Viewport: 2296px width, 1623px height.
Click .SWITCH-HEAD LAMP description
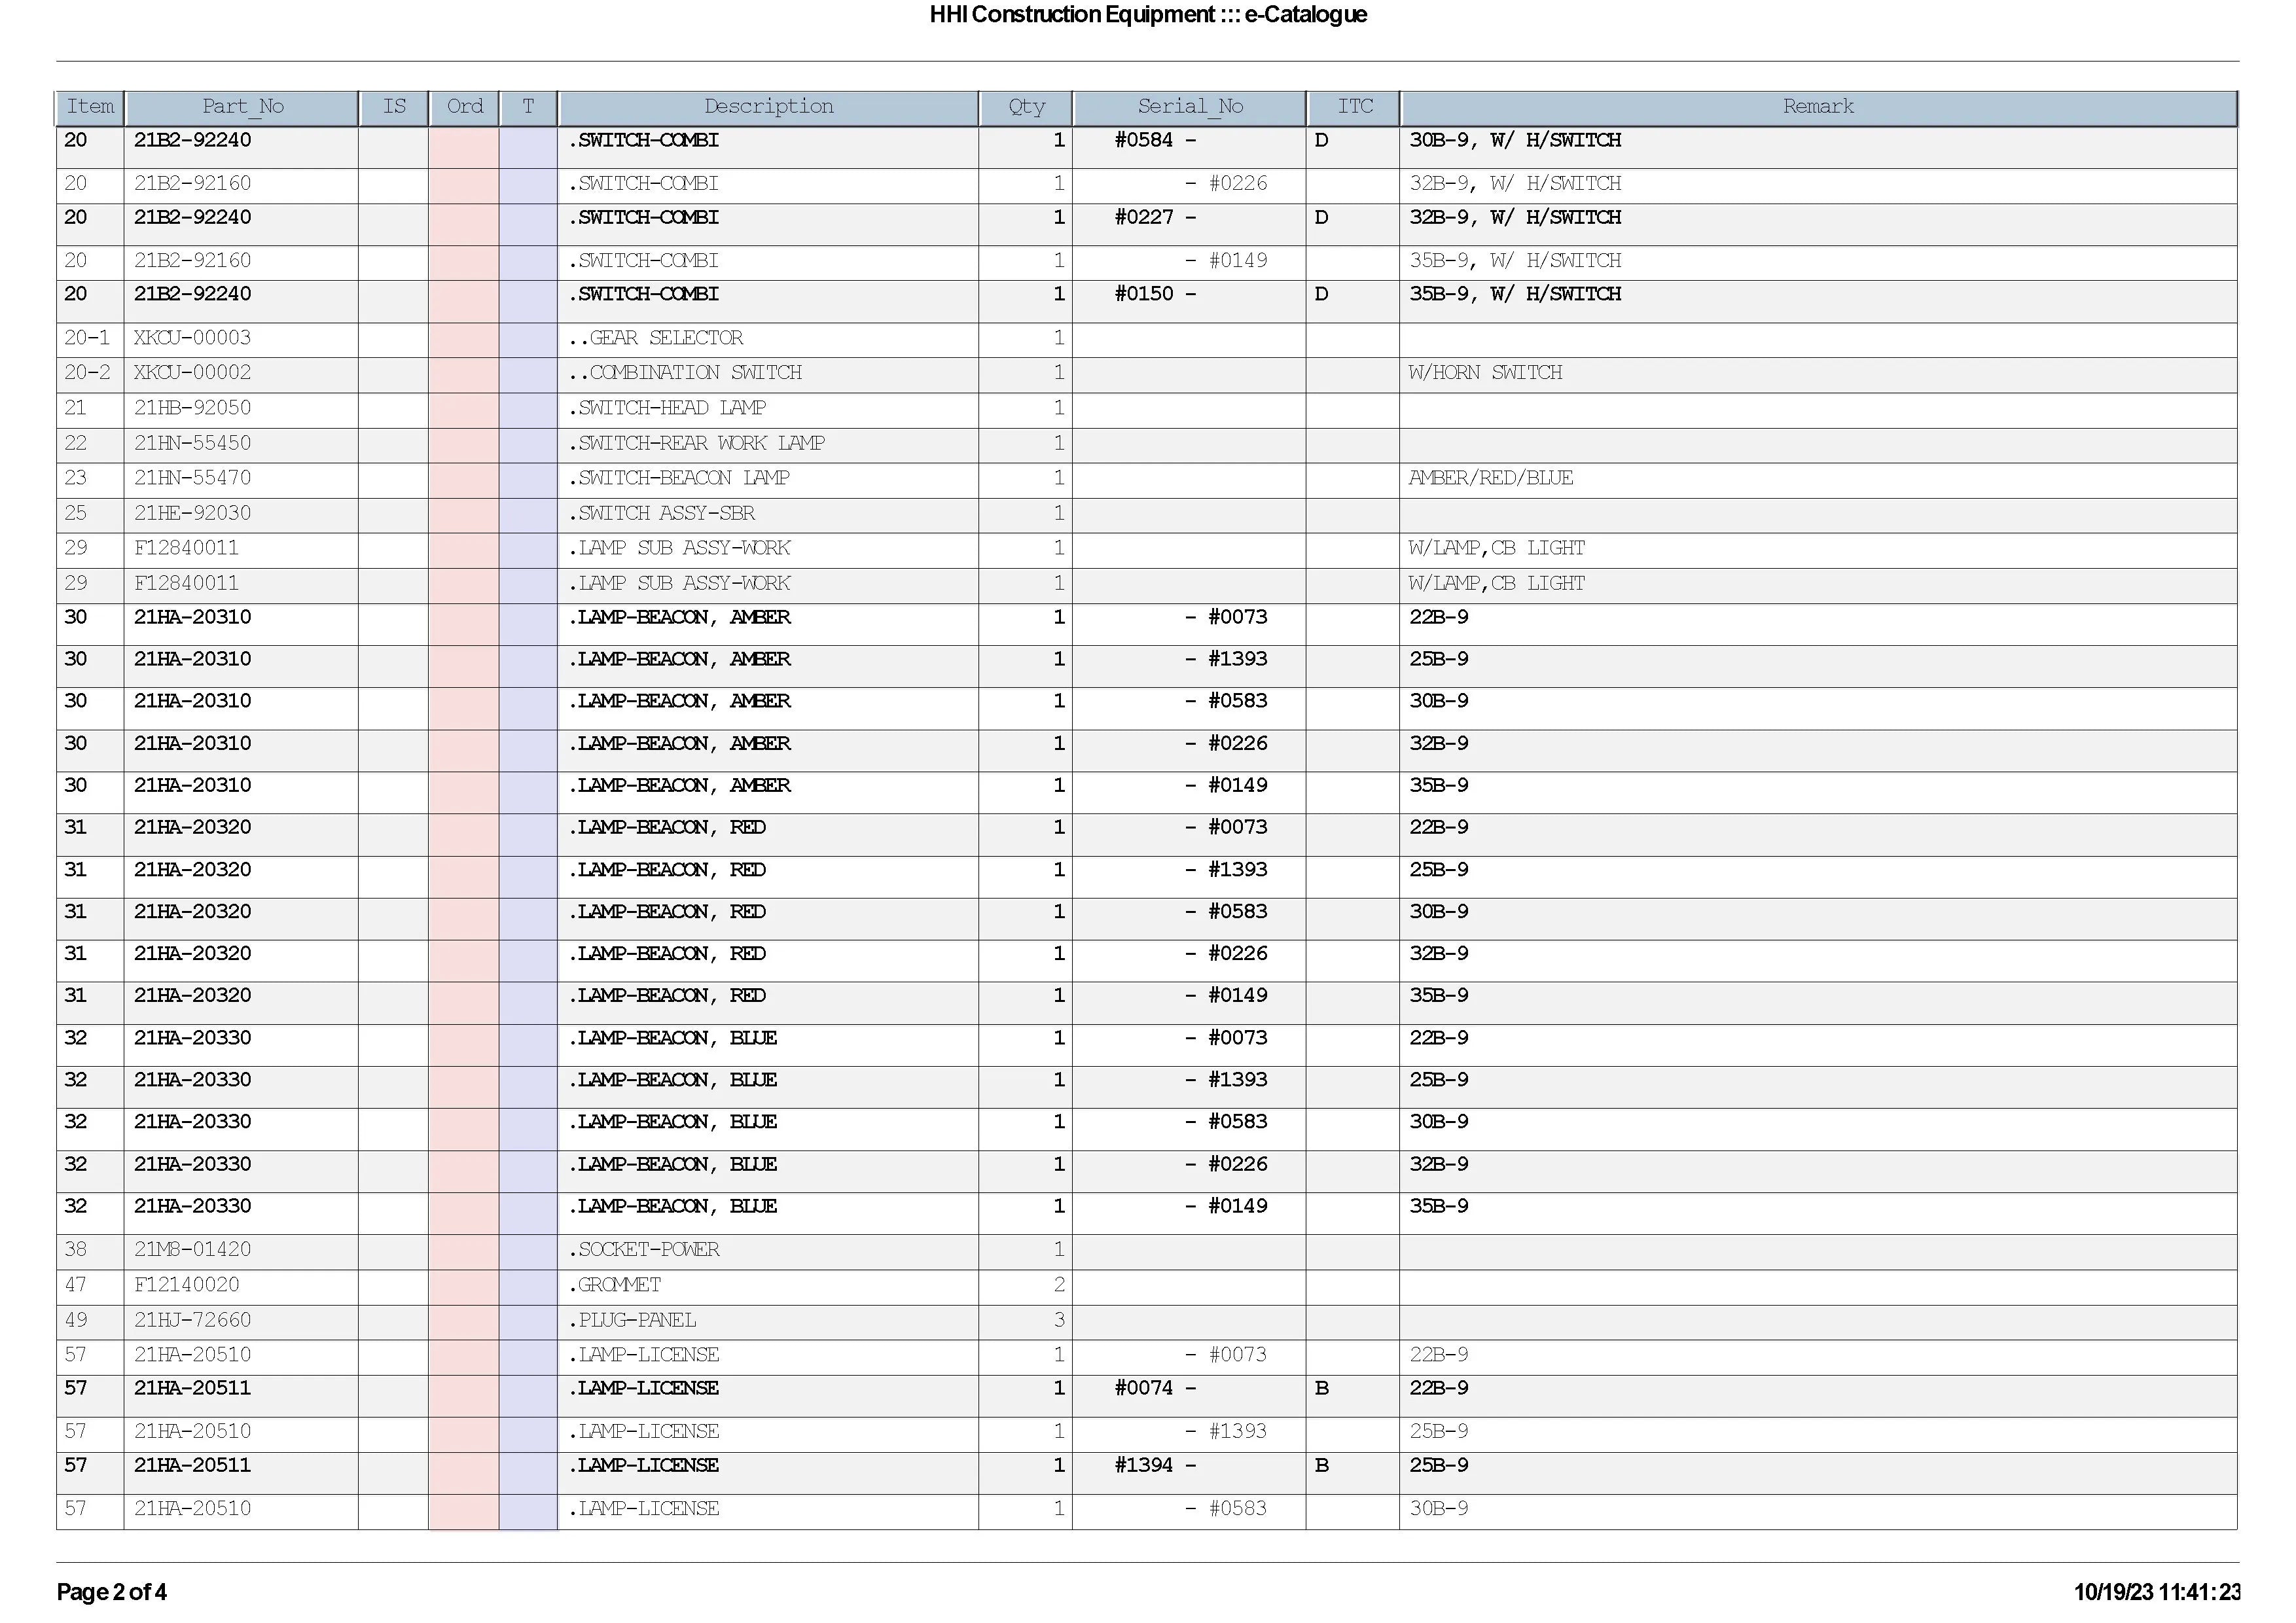667,408
